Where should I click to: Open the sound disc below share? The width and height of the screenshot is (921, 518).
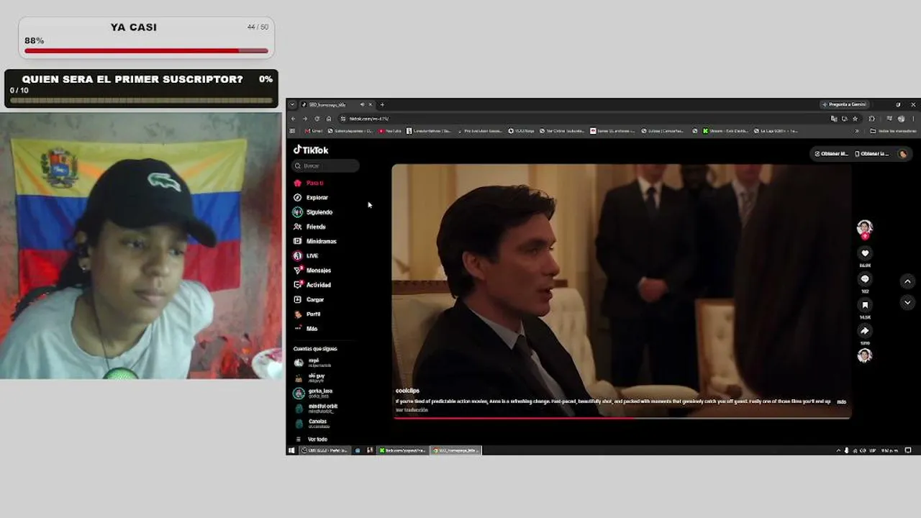[865, 355]
